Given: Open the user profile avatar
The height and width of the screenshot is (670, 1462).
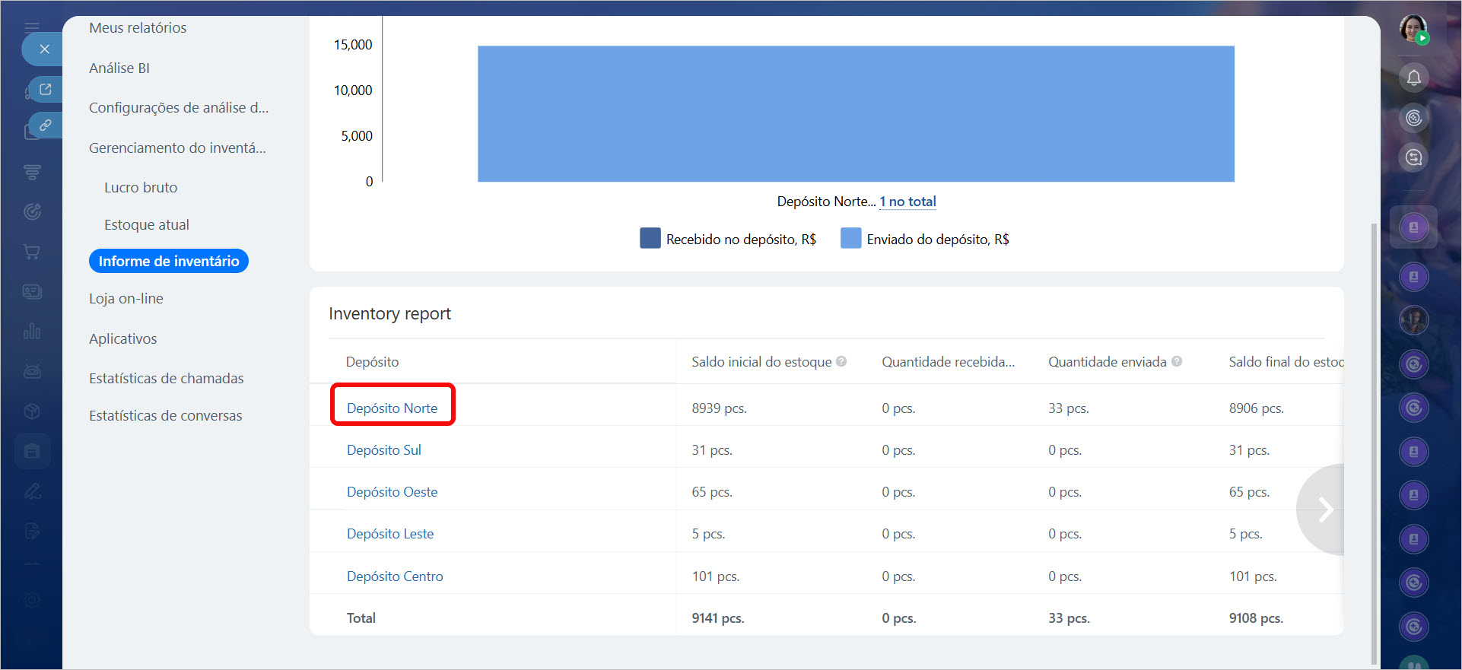Looking at the screenshot, I should click(1413, 29).
